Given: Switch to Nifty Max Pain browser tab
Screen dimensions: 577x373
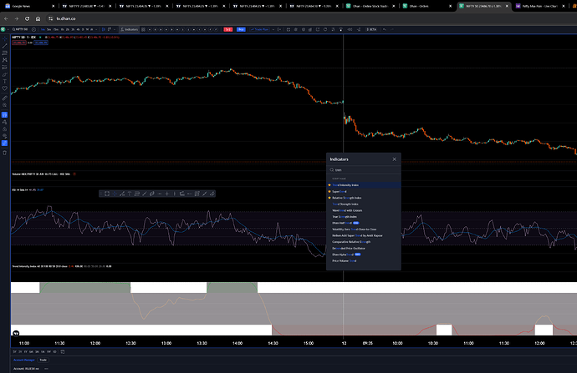Looking at the screenshot, I should click(539, 6).
